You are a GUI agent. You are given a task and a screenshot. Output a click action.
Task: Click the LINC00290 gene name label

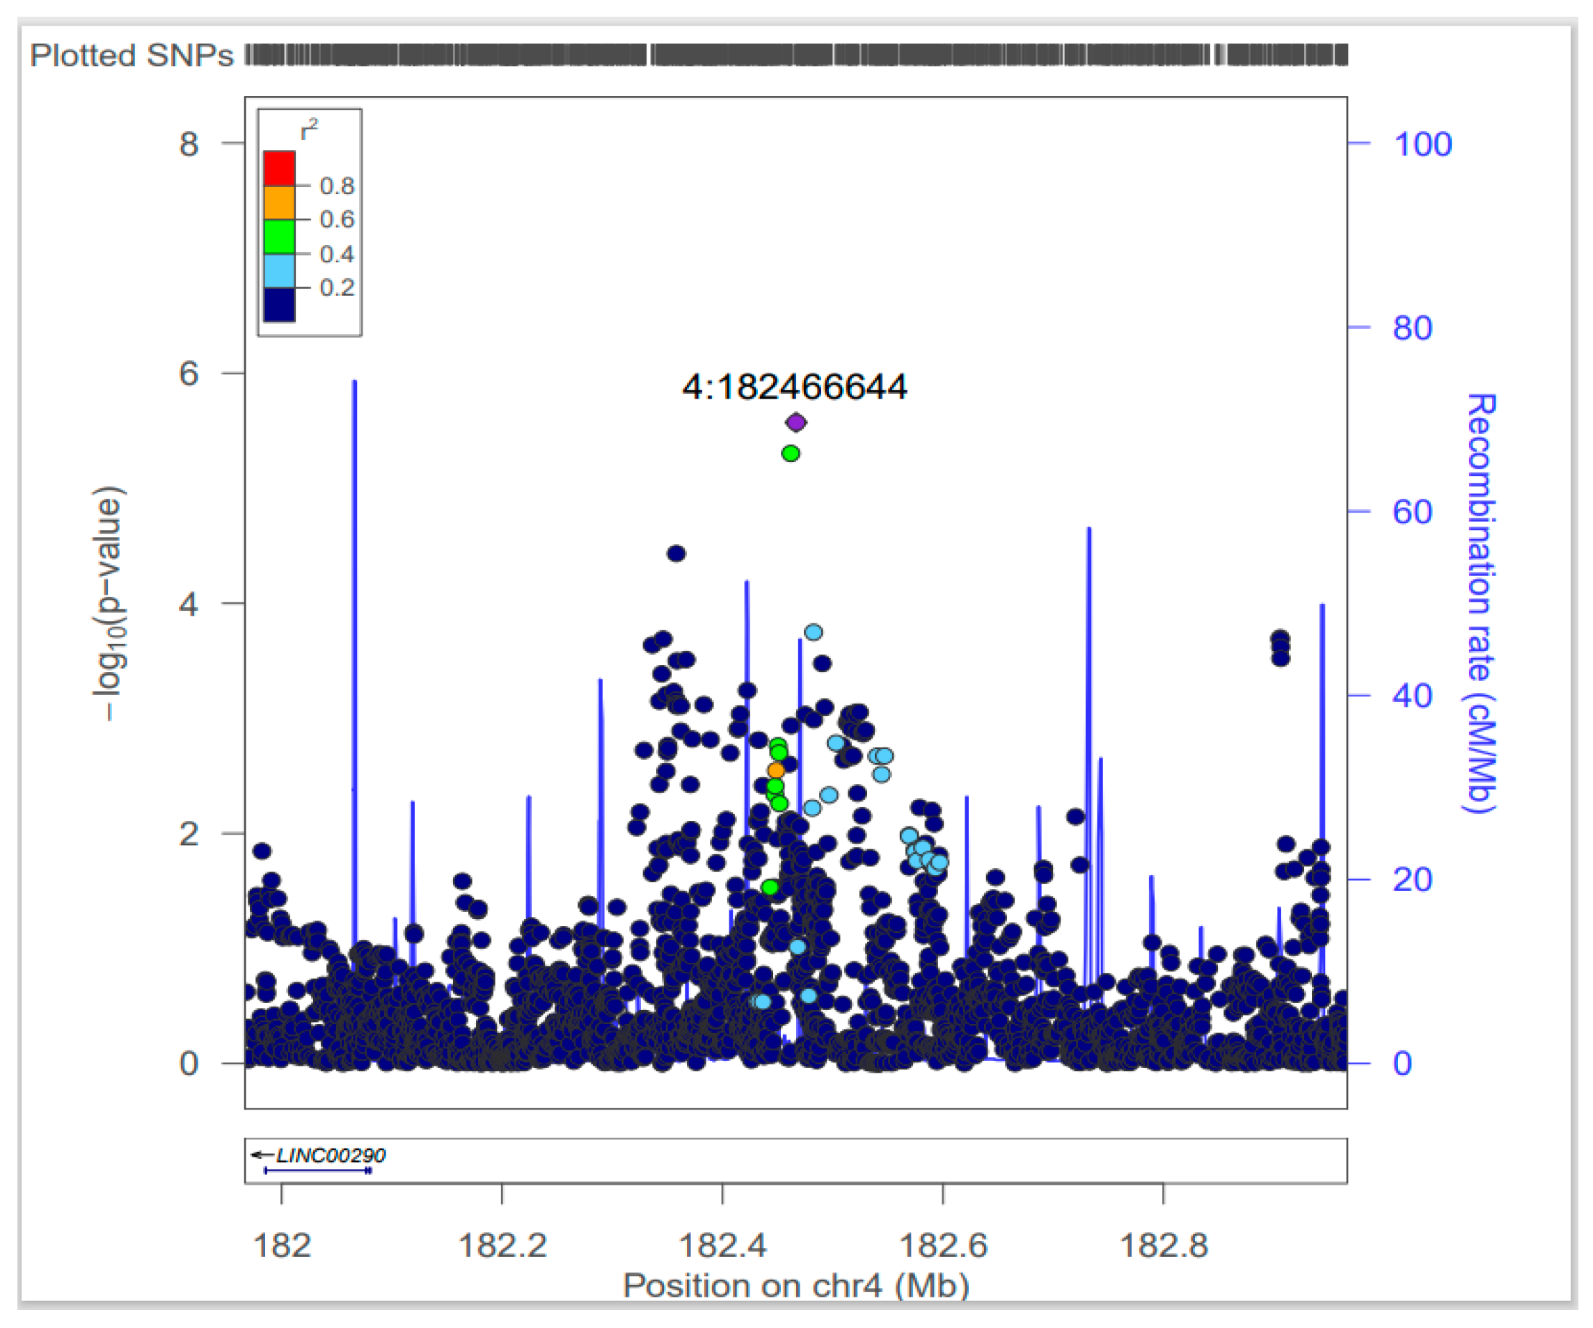click(331, 1155)
